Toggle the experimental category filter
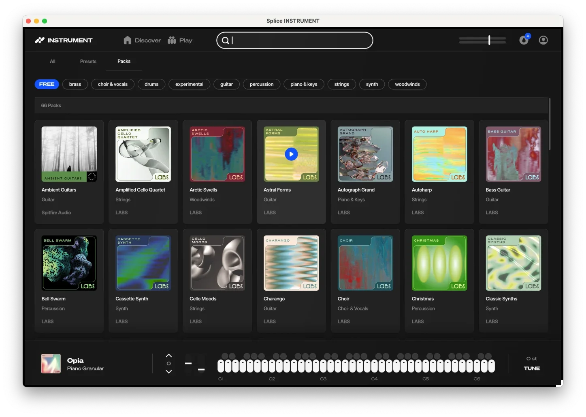Screen dimensions: 586x417 (189, 84)
